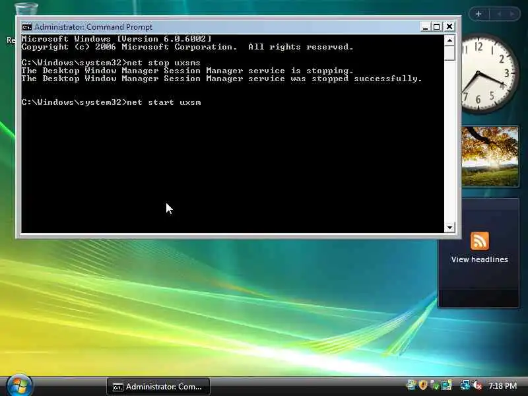Viewport: 528px width, 396px height.
Task: Close the Command Prompt window
Action: pos(449,26)
